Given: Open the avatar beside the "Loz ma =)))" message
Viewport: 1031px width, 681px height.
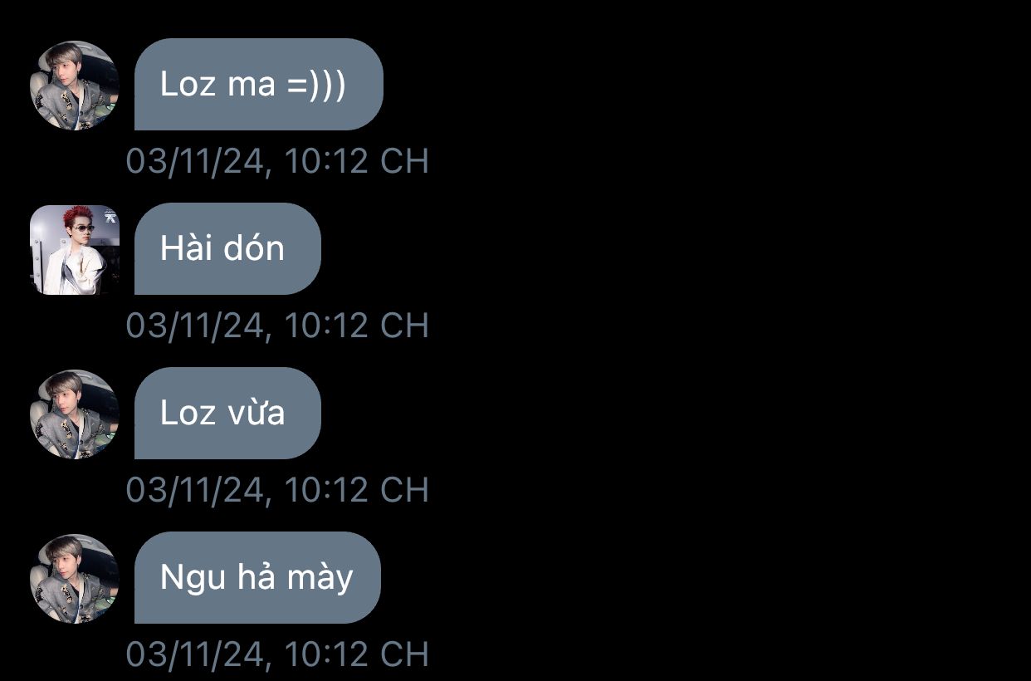Looking at the screenshot, I should pyautogui.click(x=75, y=85).
